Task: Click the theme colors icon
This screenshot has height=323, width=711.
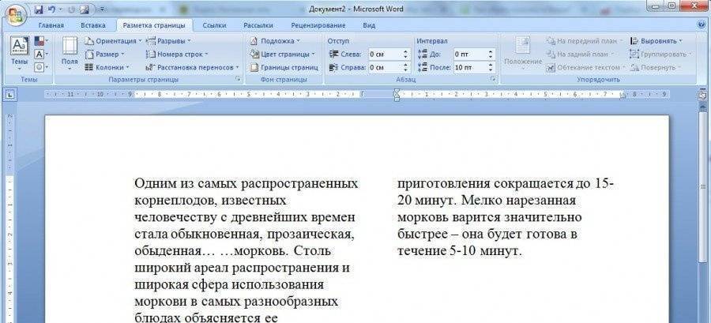Action: (39, 41)
